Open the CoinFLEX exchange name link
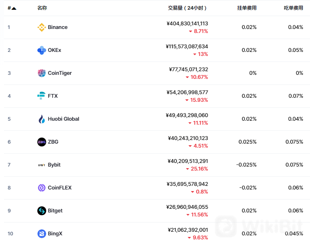 (60, 187)
